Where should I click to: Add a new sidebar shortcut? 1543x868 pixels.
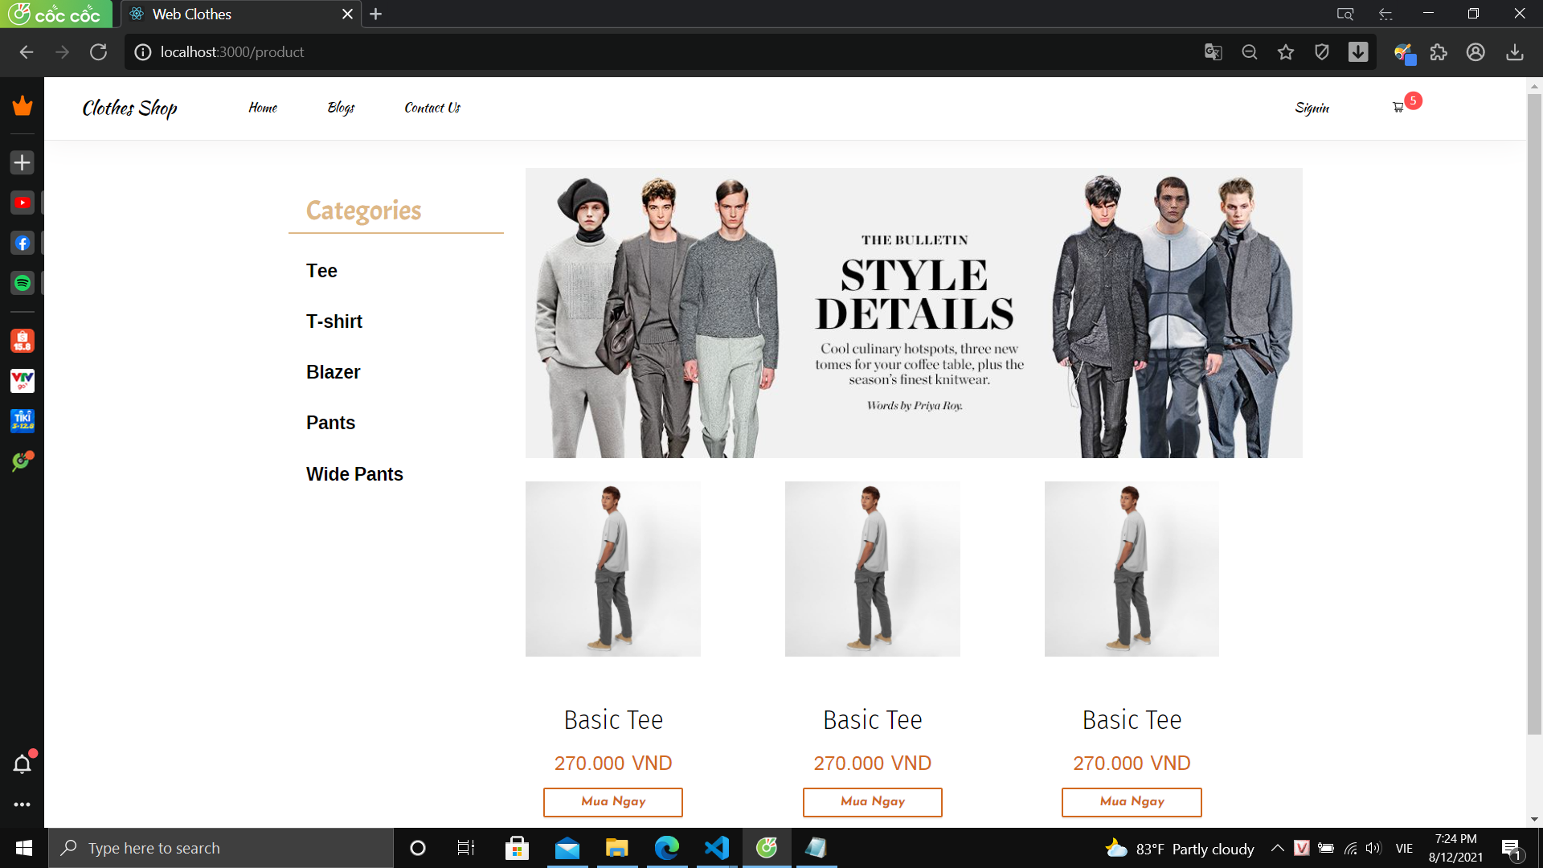pos(23,162)
